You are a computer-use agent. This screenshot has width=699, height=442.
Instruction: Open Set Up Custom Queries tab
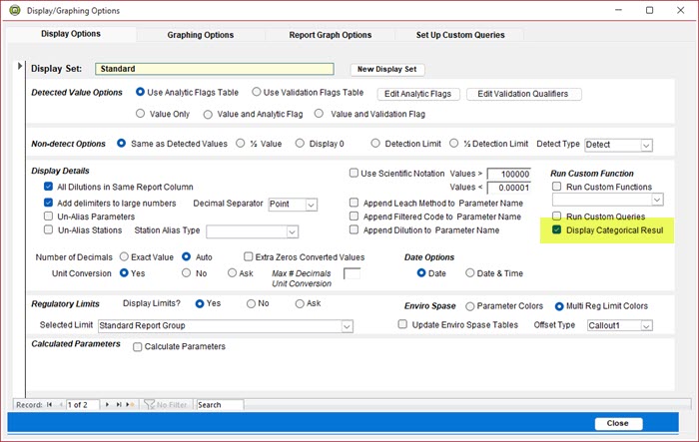coord(460,35)
